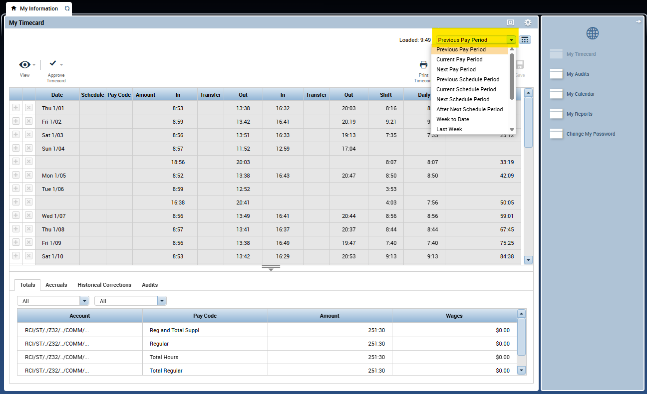Screen dimensions: 647x394
Task: Add a row on Thu 1/01 with plus icon
Action: click(x=15, y=108)
